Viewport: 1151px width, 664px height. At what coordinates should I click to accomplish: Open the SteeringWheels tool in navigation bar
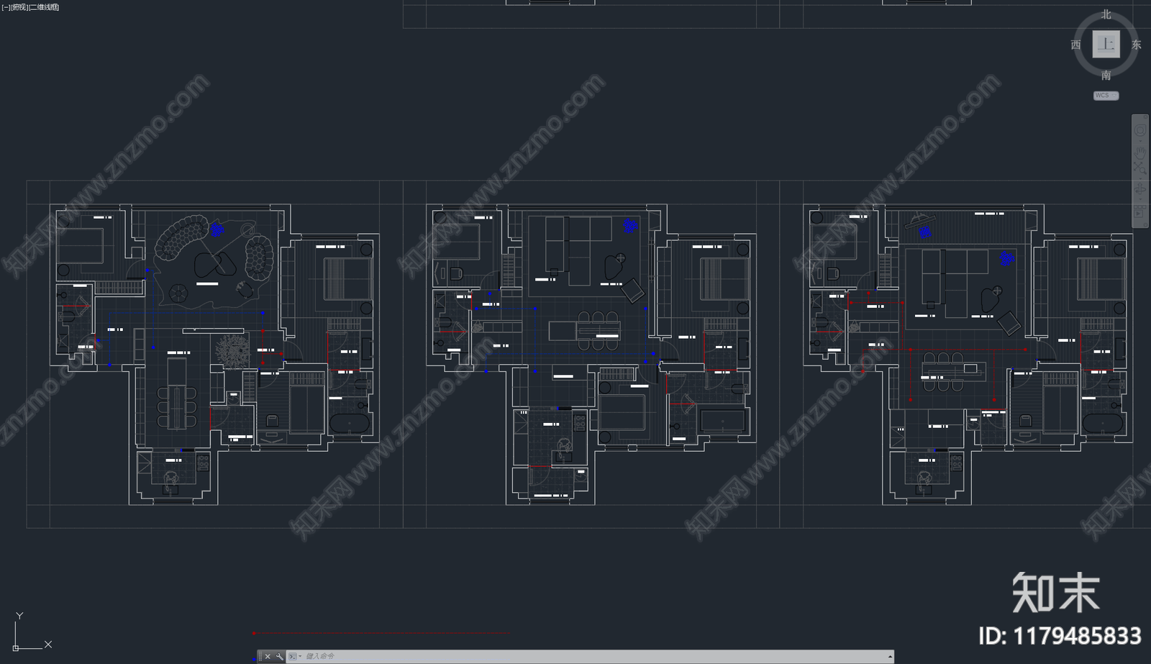pyautogui.click(x=1140, y=130)
